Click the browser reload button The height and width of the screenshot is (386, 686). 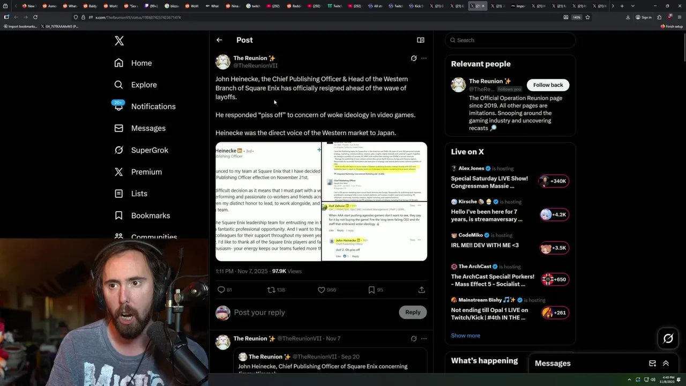(35, 17)
